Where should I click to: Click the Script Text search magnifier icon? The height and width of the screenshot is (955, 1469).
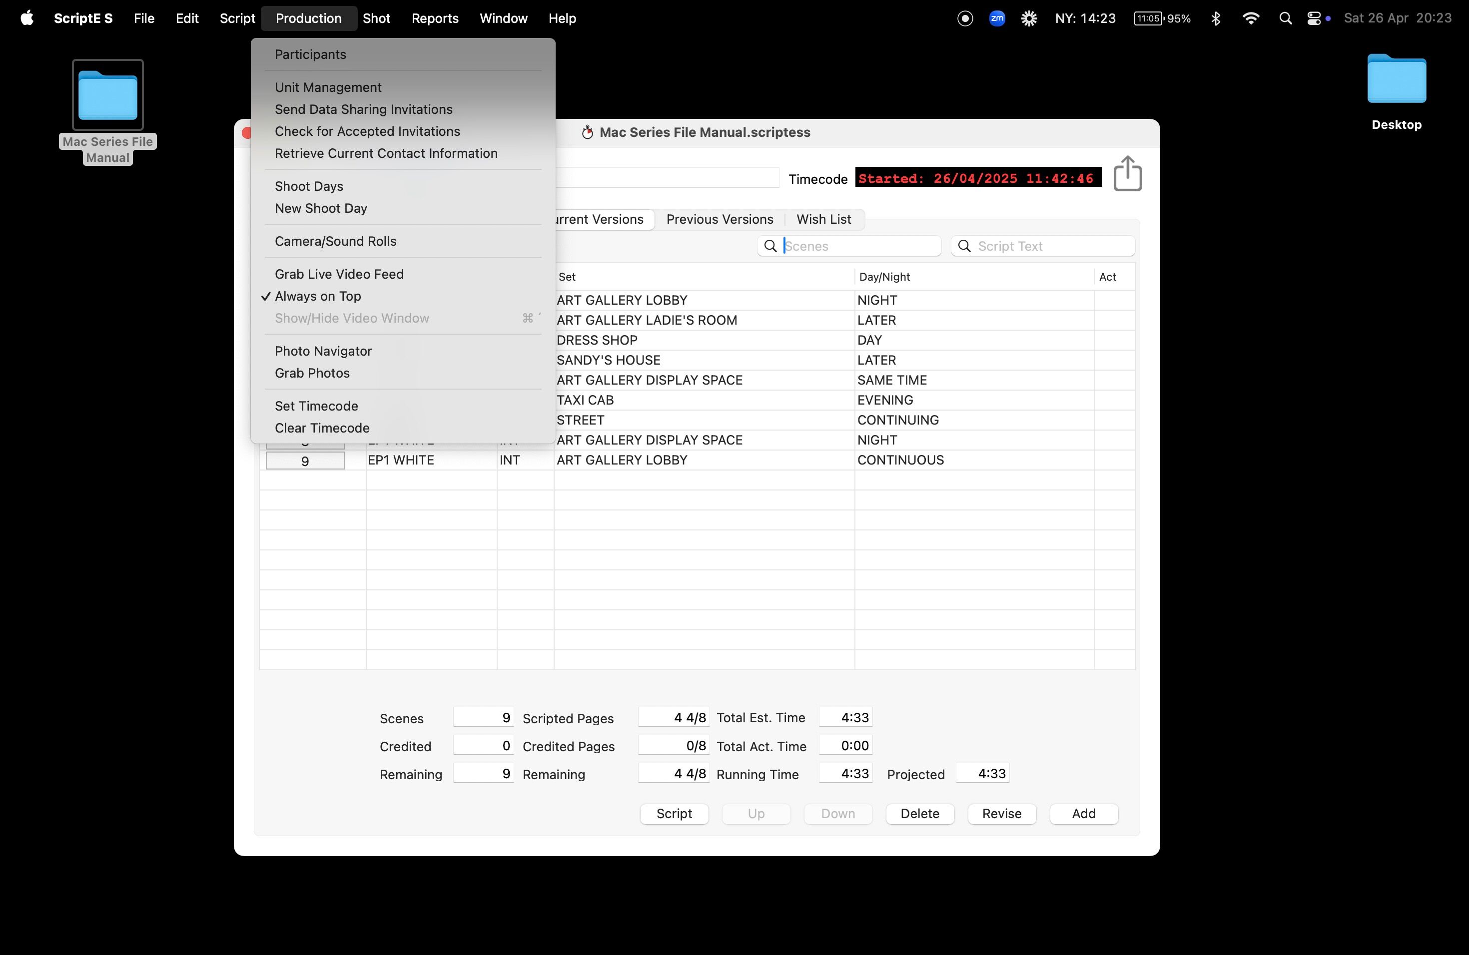964,246
